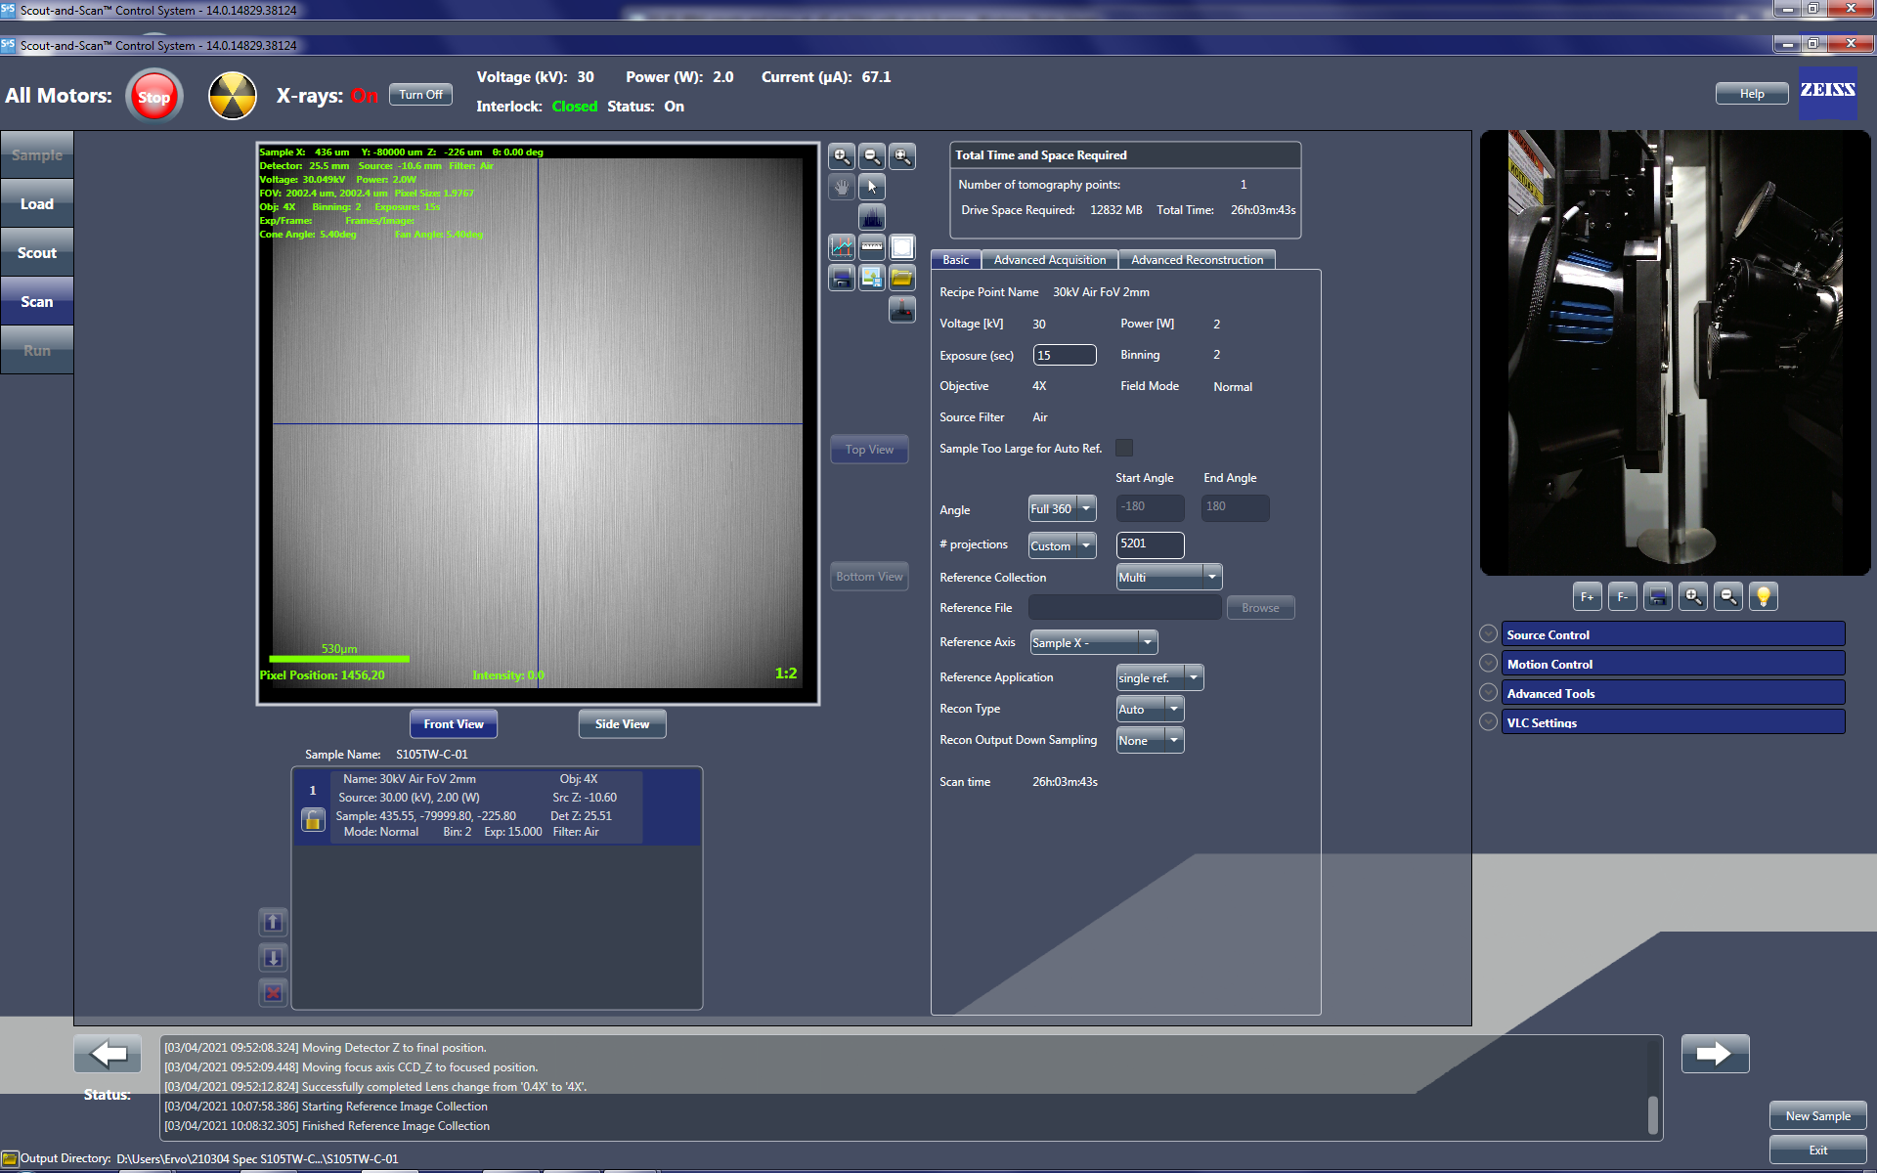1877x1173 pixels.
Task: Click the zoom-to-fit magnifier icon
Action: pos(901,156)
